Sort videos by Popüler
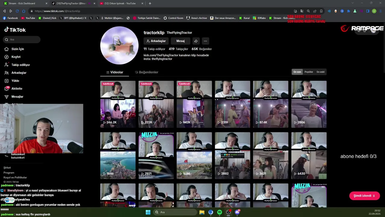This screenshot has width=385, height=217. 309,72
